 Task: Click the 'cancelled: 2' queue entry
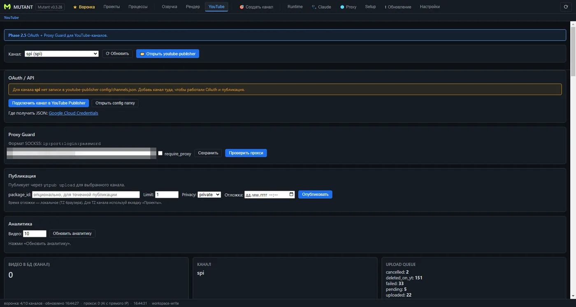tap(397, 272)
